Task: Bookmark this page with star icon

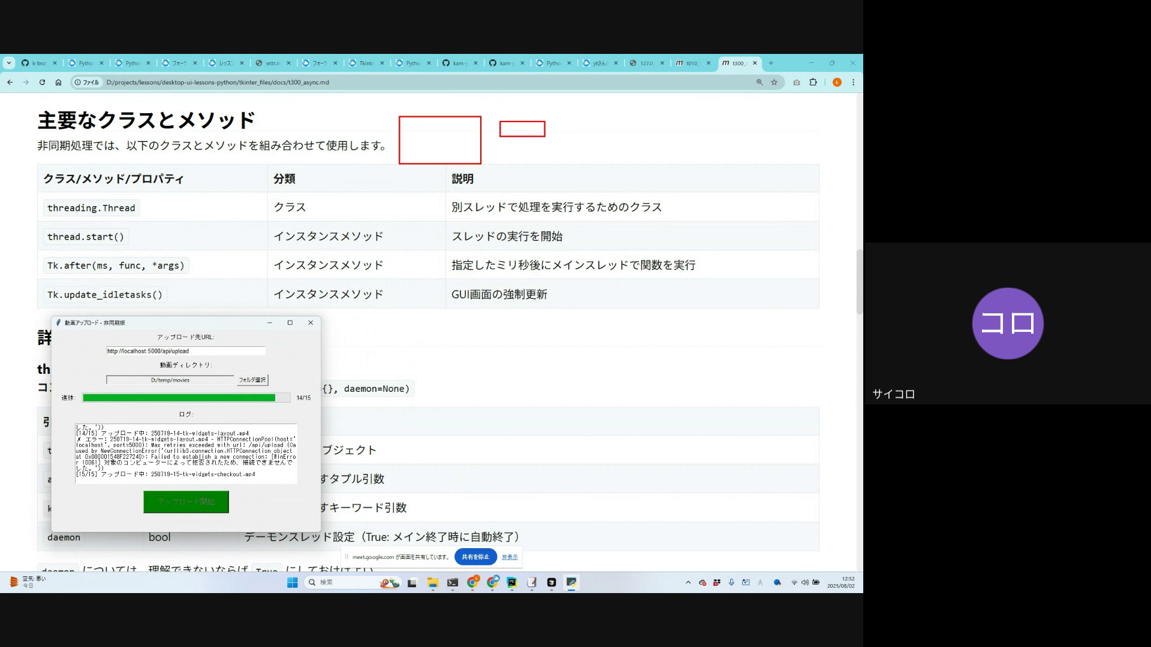Action: (x=774, y=83)
